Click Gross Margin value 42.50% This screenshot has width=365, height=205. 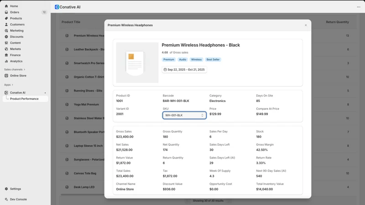[x=262, y=150]
